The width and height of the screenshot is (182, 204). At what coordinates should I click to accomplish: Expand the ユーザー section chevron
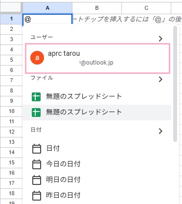pos(160,39)
